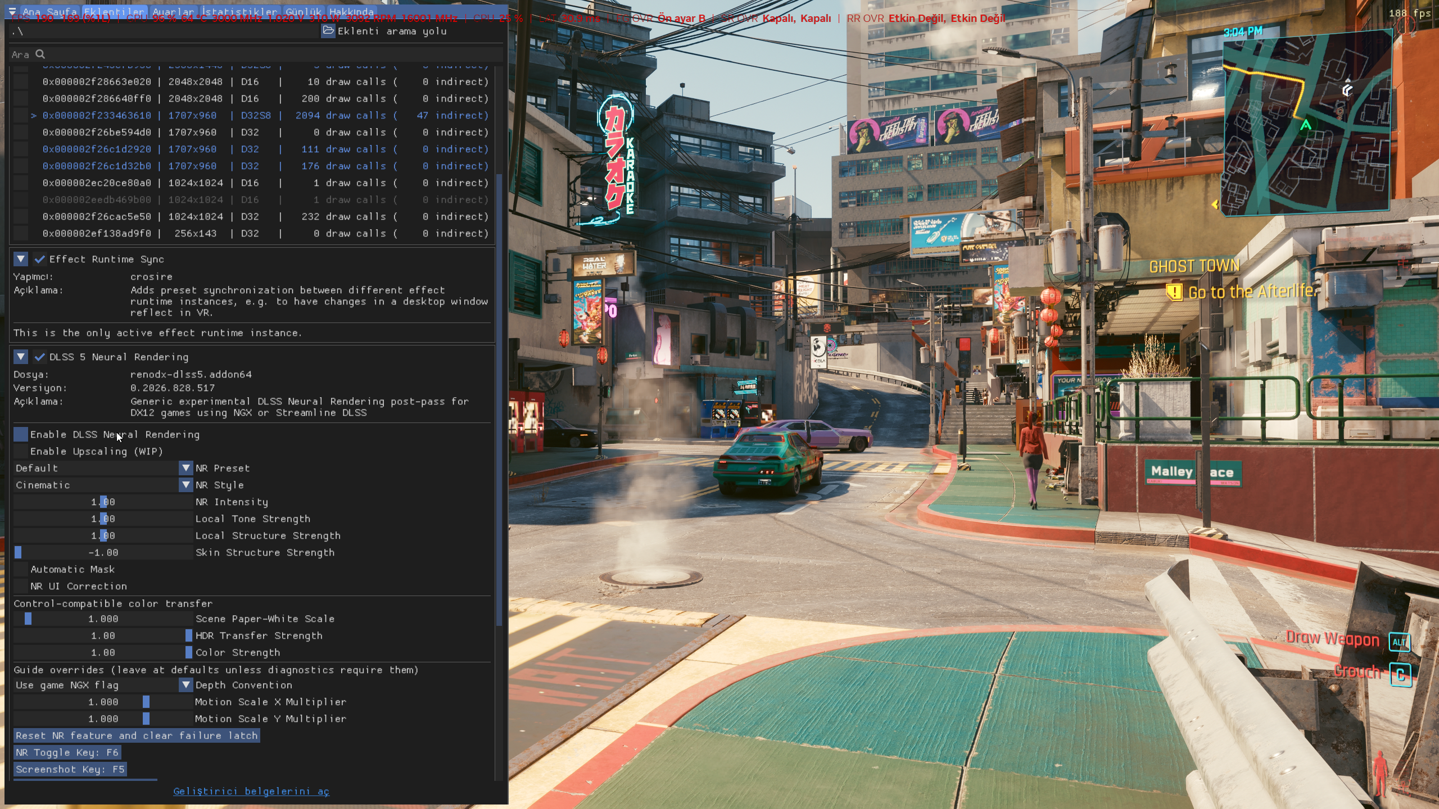1439x809 pixels.
Task: Go to the Hakkında tab
Action: click(351, 12)
